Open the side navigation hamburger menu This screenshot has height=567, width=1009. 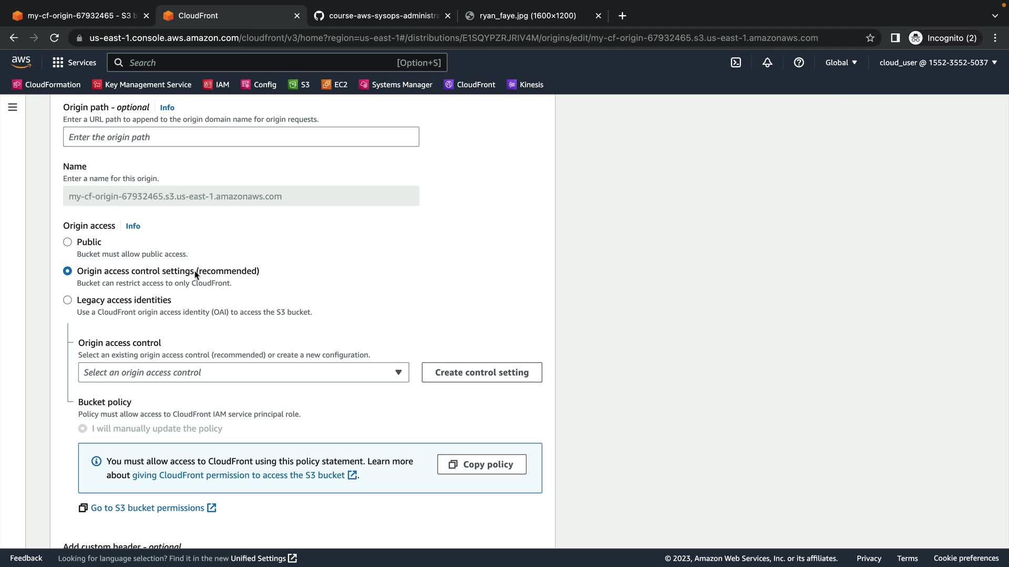(13, 107)
